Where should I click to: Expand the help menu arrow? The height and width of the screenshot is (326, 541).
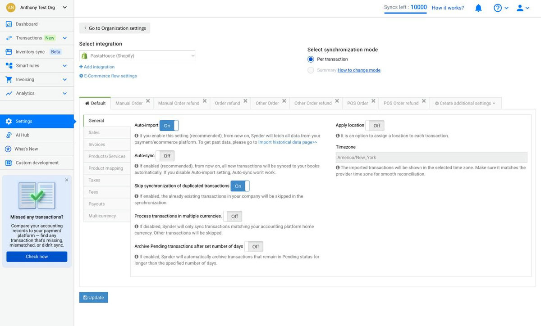click(507, 8)
